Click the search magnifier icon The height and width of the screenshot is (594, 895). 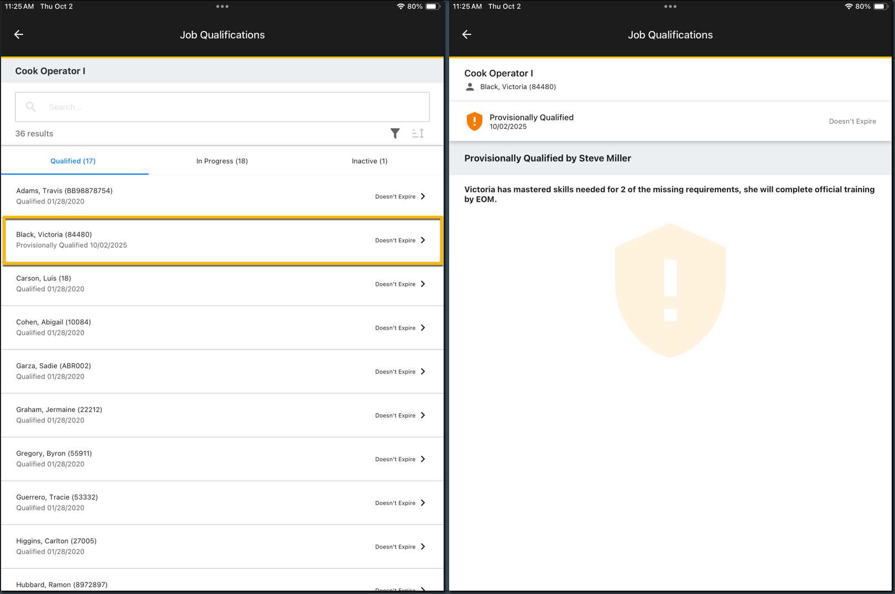coord(31,107)
